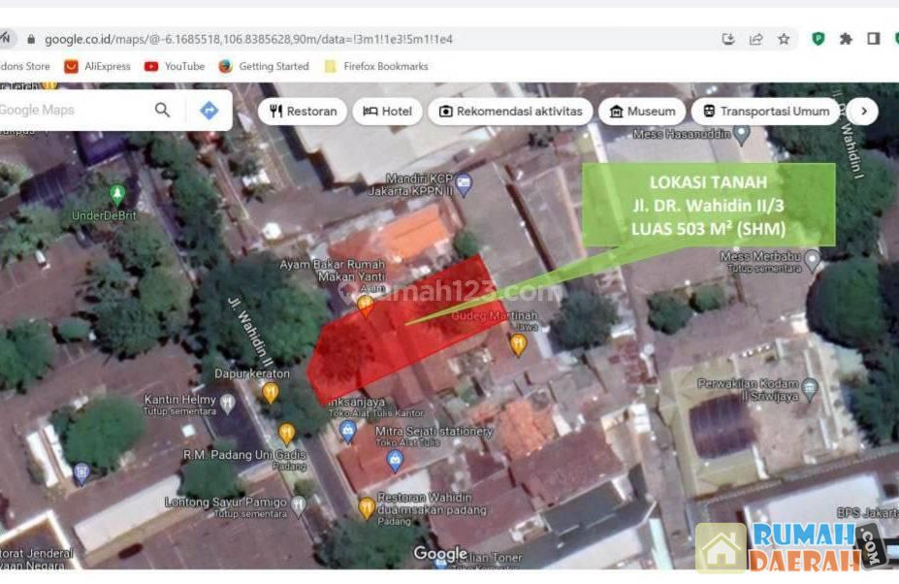Click the Google Maps search magnifier icon
Viewport: 899px width, 584px height.
point(162,111)
